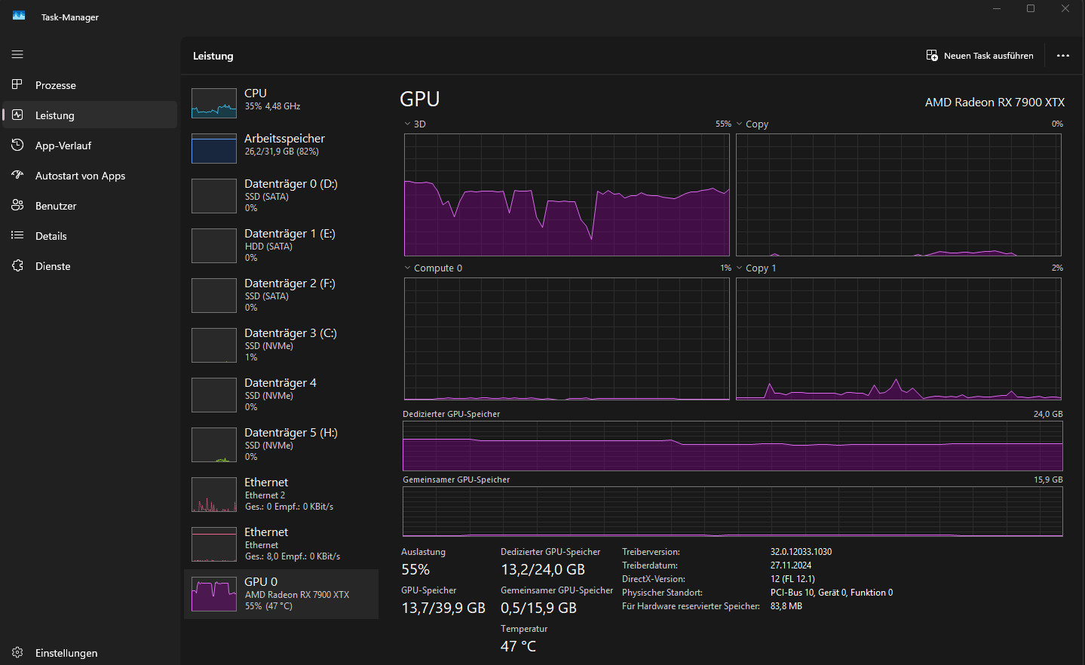Open the 3D graph type dropdown
Viewport: 1085px width, 665px height.
(x=408, y=124)
